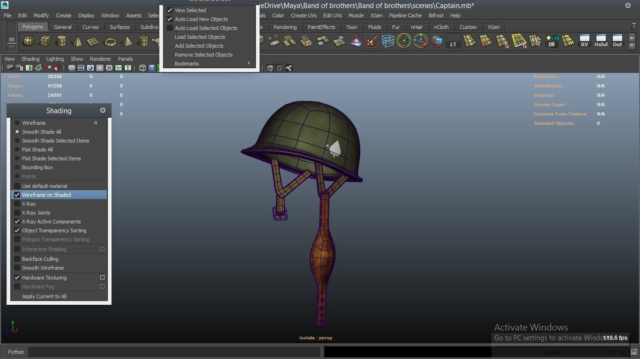640x359 pixels.
Task: Uncheck View Selected in Isolate Select menu
Action: (x=170, y=10)
